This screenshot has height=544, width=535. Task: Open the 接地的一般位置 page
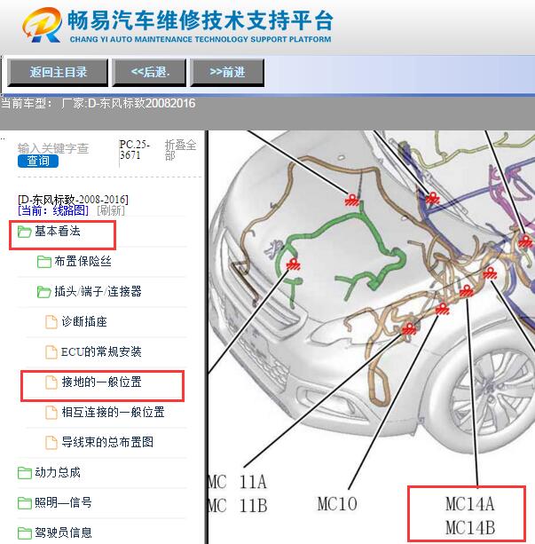coord(101,382)
